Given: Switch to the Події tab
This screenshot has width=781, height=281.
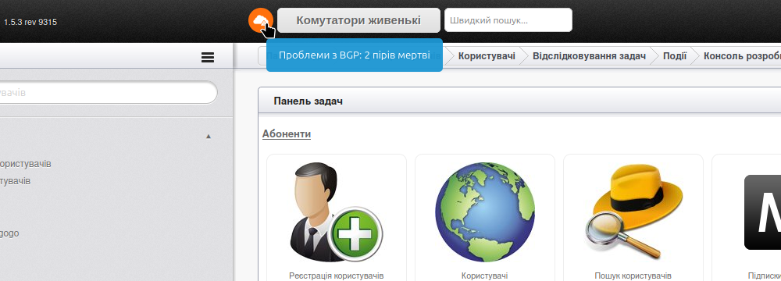Looking at the screenshot, I should [675, 55].
